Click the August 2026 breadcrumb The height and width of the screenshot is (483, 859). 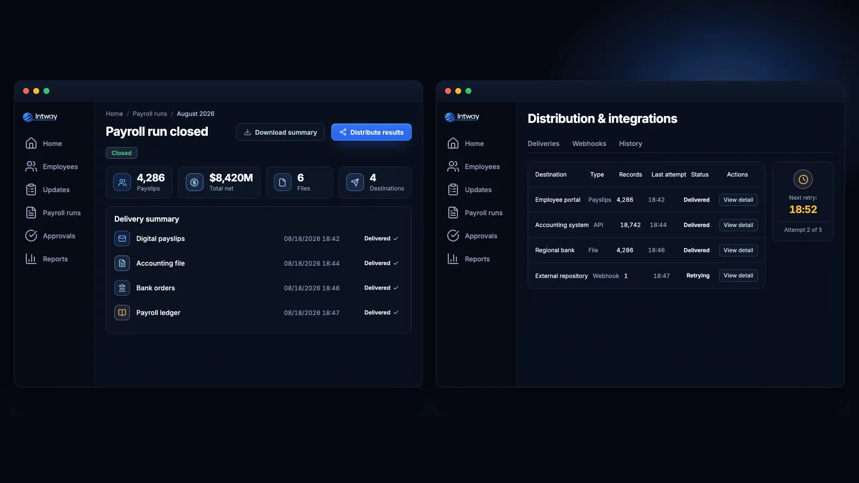coord(195,114)
